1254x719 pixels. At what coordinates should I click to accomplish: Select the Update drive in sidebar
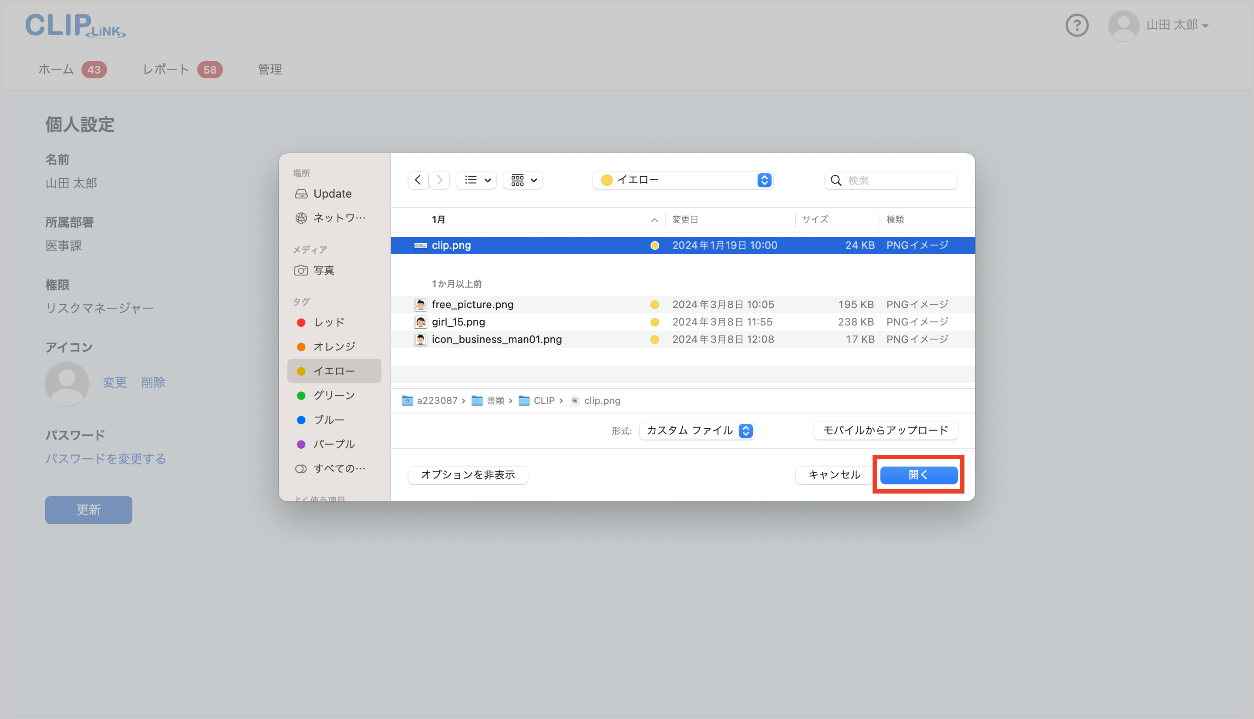[x=332, y=194]
